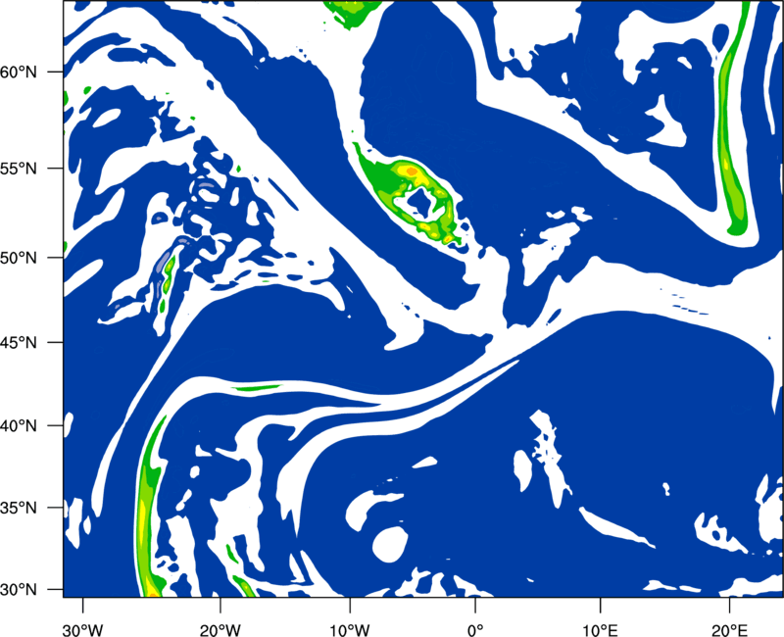Click the 40°N latitude label
This screenshot has height=637, width=784.
click(x=18, y=426)
